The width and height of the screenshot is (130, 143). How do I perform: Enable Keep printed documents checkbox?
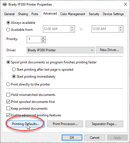click(x=8, y=109)
